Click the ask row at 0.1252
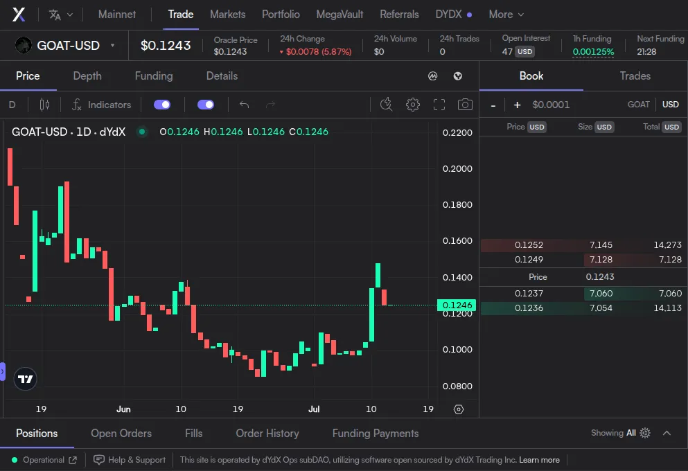Screen dimensions: 688x471 coord(583,245)
